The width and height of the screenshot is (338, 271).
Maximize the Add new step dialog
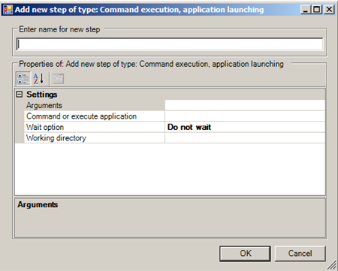tap(317, 10)
